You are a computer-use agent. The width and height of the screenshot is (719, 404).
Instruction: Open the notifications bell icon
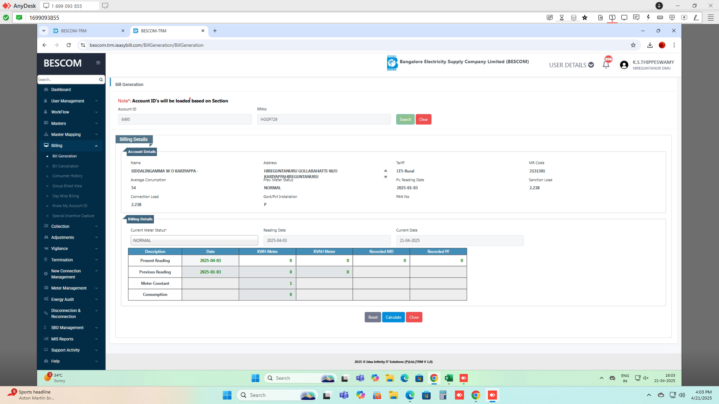[x=606, y=65]
